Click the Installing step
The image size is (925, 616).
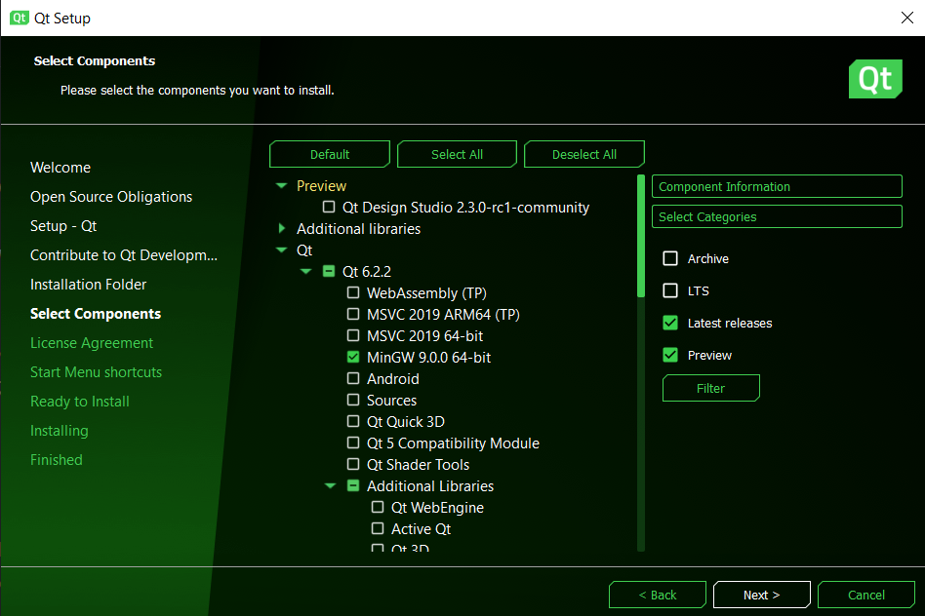point(59,431)
